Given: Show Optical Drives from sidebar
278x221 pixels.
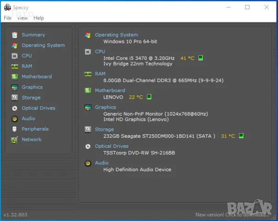Looking at the screenshot, I should 38,108.
